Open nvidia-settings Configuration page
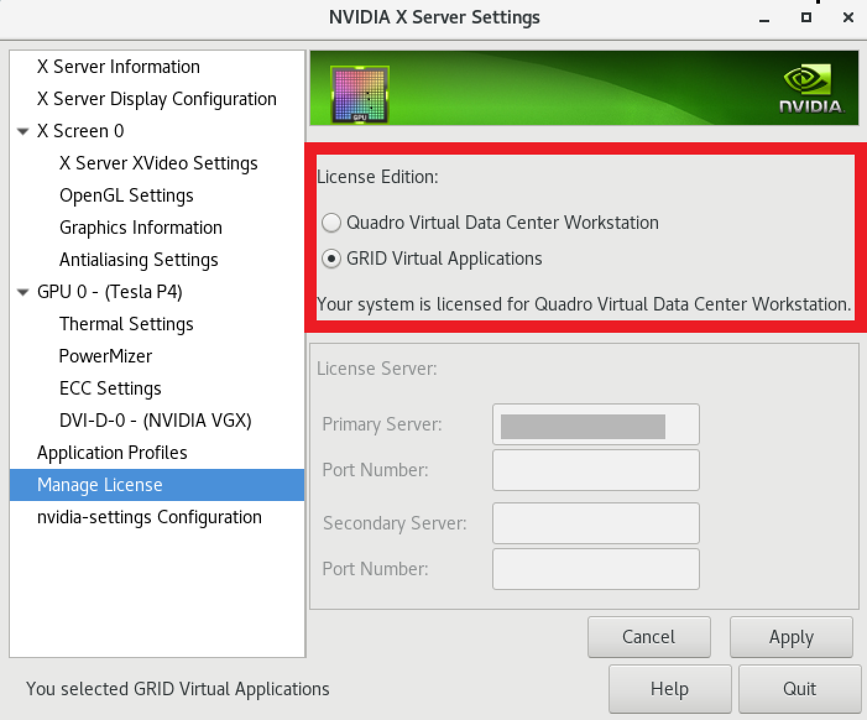The image size is (867, 720). [x=150, y=517]
